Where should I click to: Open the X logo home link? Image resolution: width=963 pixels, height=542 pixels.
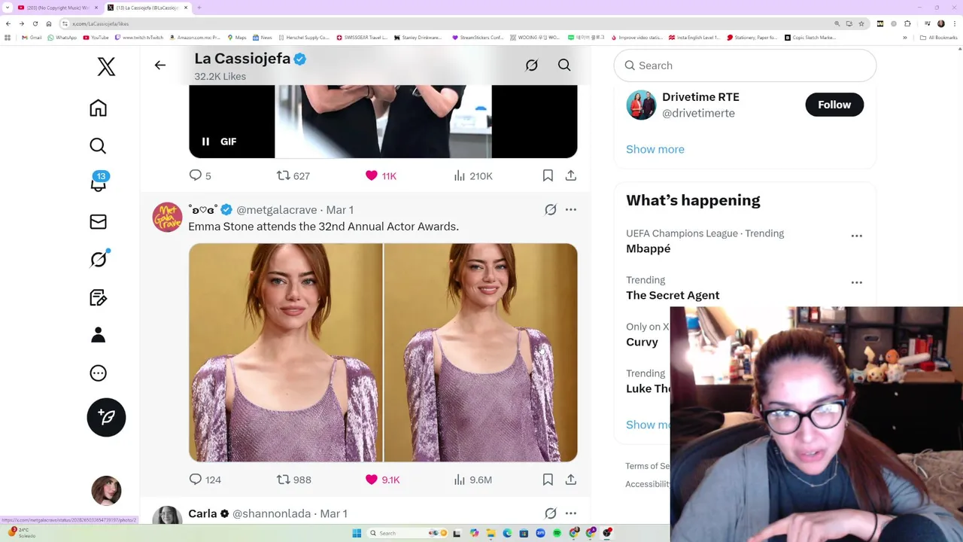click(106, 66)
